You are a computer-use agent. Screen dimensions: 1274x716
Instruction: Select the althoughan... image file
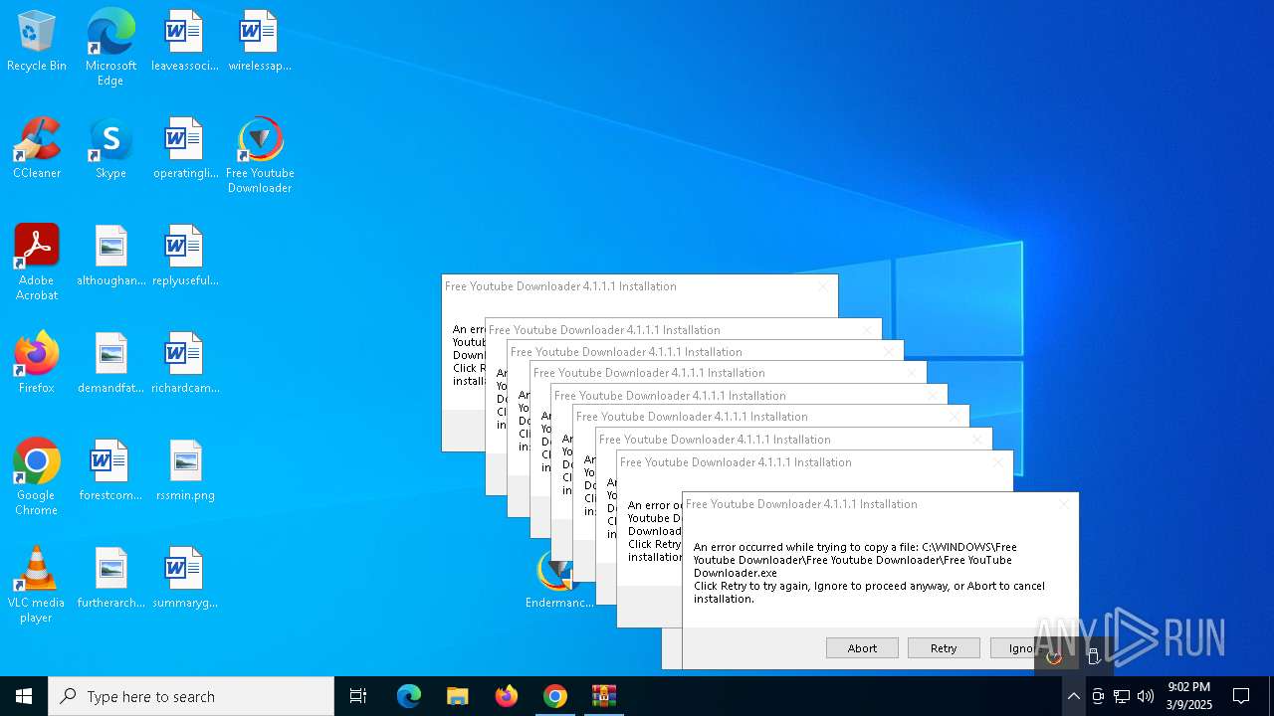pos(110,256)
